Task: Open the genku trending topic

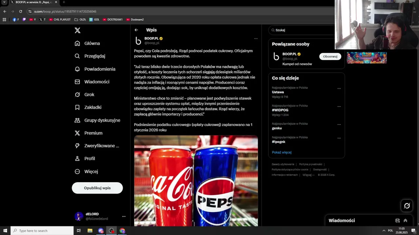Action: point(277,128)
